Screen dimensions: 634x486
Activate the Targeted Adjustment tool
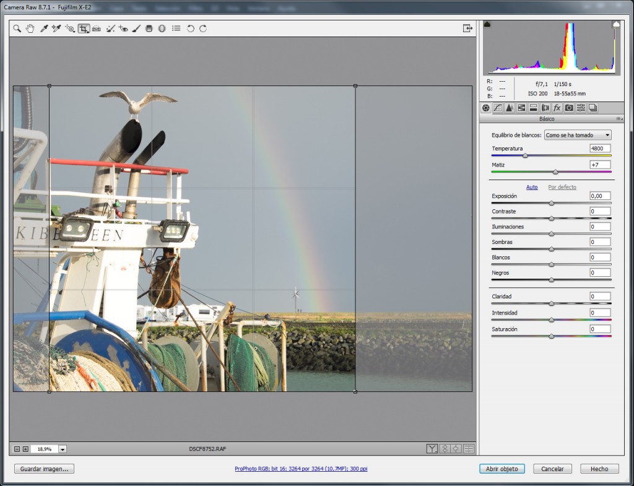pyautogui.click(x=70, y=28)
